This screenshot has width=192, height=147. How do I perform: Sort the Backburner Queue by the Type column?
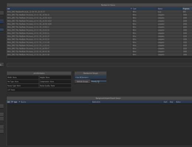(145, 9)
